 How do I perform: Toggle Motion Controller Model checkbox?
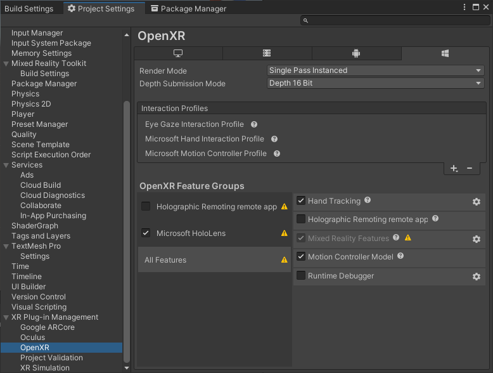point(301,256)
